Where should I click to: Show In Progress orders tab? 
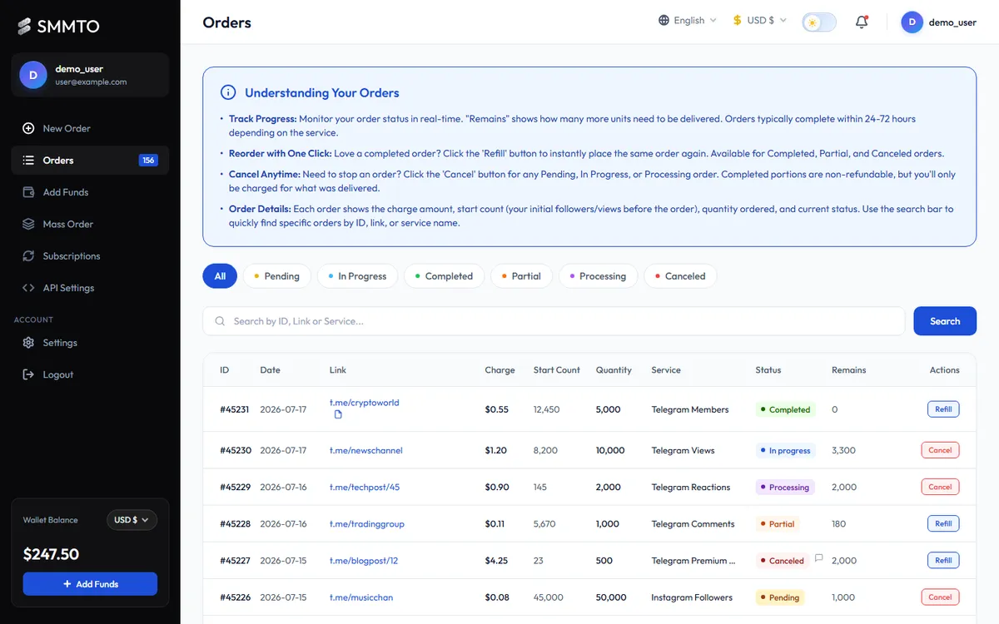(357, 276)
